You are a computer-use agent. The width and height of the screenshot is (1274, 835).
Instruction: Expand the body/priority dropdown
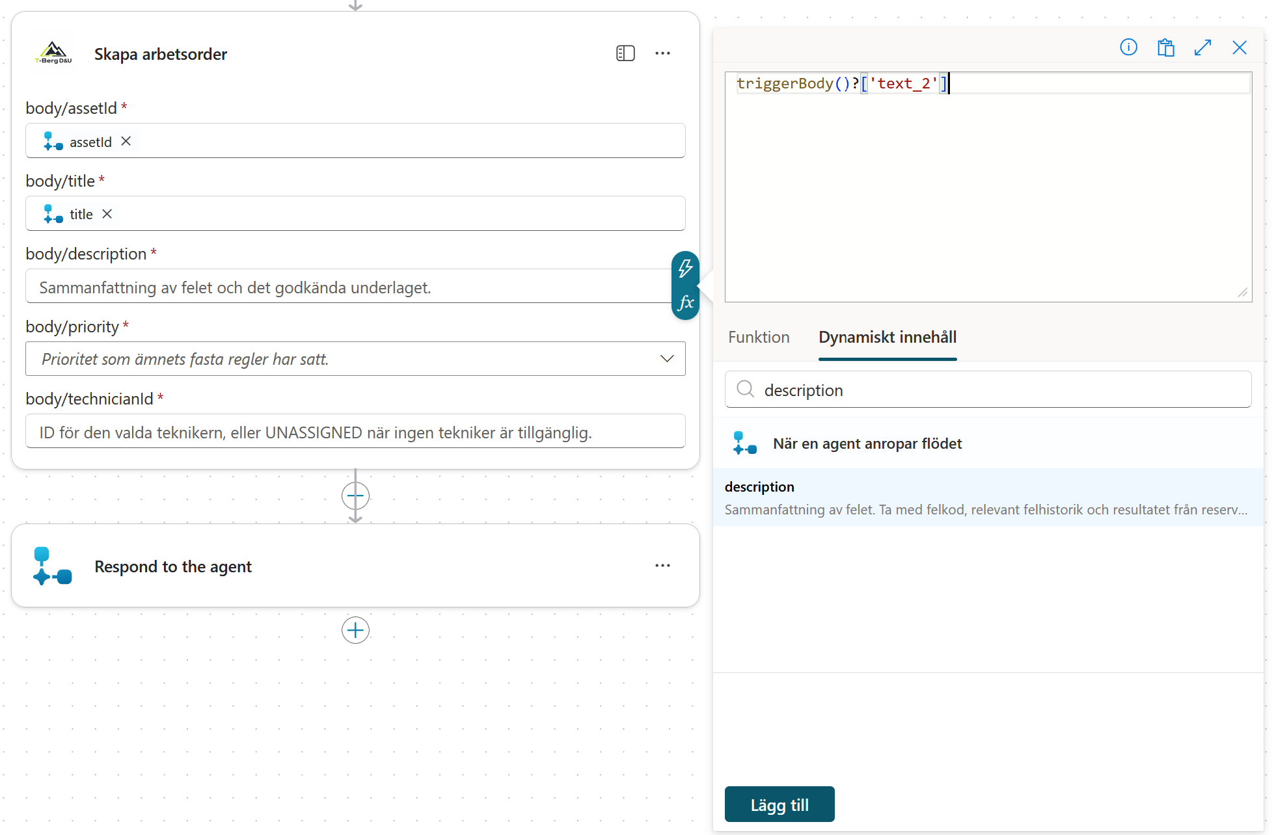pyautogui.click(x=667, y=359)
